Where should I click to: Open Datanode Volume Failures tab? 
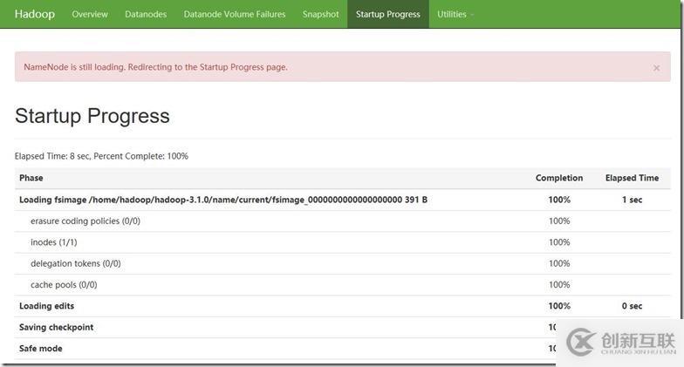[235, 14]
